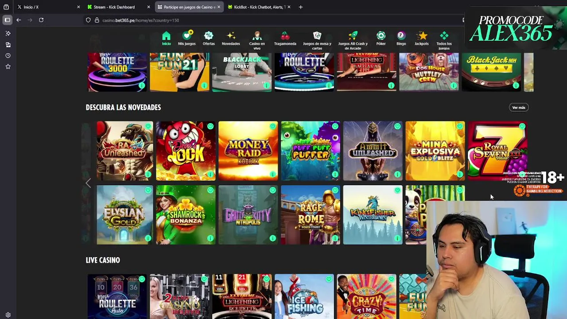567x319 pixels.
Task: Launch XXXtreme Lightning Roulette game tile
Action: 242,296
